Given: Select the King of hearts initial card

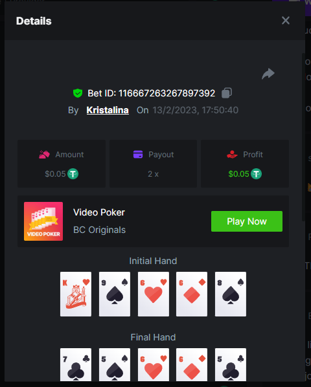Looking at the screenshot, I should point(76,294).
